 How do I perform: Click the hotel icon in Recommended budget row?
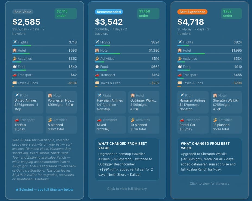click(x=97, y=50)
